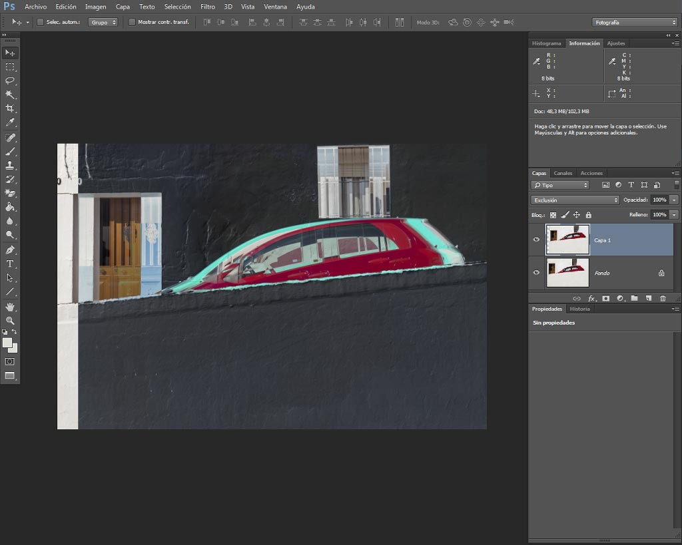The width and height of the screenshot is (682, 545).
Task: Enable the Selec. autom. checkbox
Action: (x=40, y=22)
